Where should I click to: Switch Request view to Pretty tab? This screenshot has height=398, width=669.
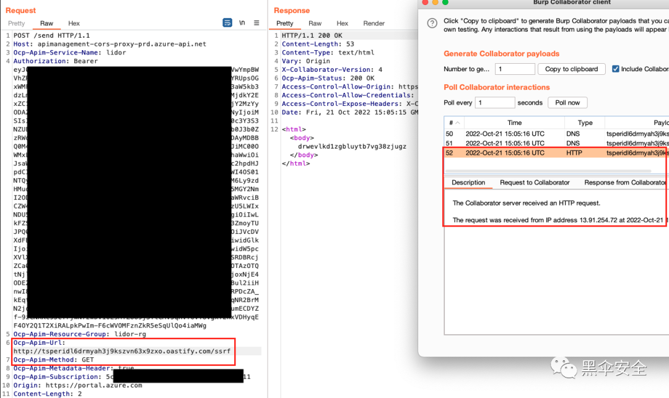pos(17,23)
